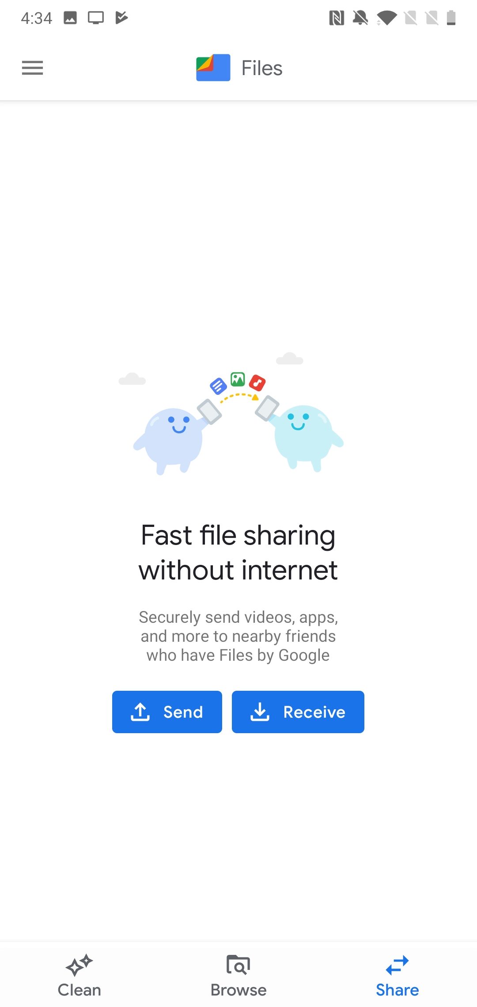Tap the 'Files' title text

point(262,68)
